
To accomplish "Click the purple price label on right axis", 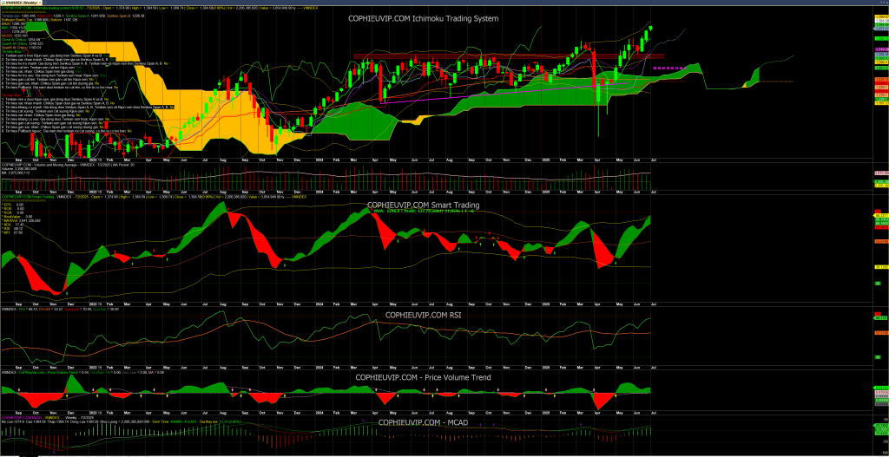I will pyautogui.click(x=882, y=49).
